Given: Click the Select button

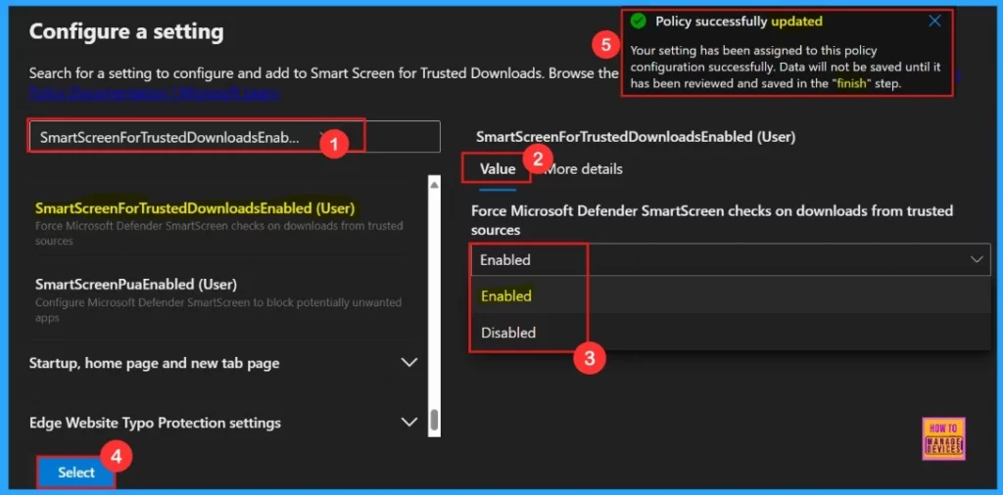Looking at the screenshot, I should 76,472.
